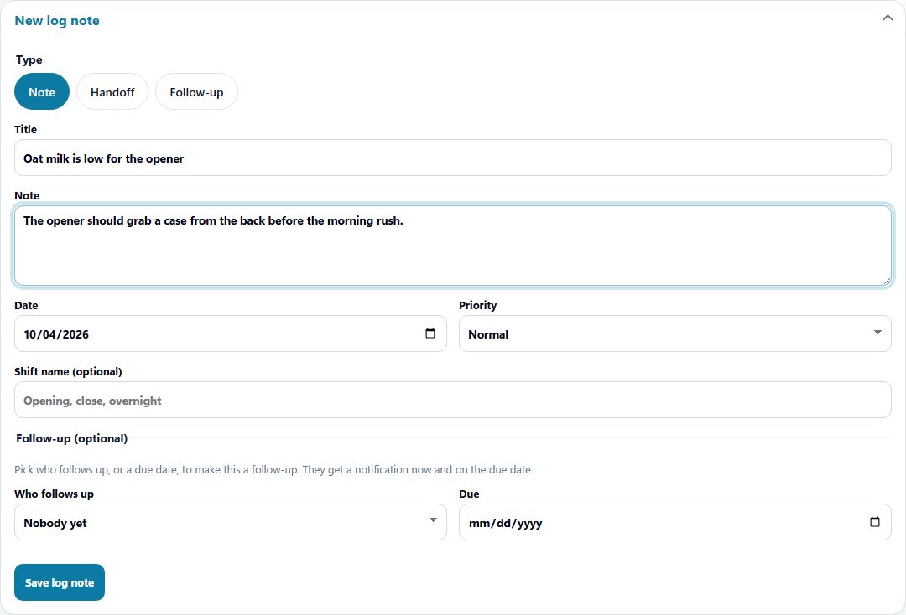Select the Handoff type pill
This screenshot has height=615, width=906.
(x=112, y=91)
